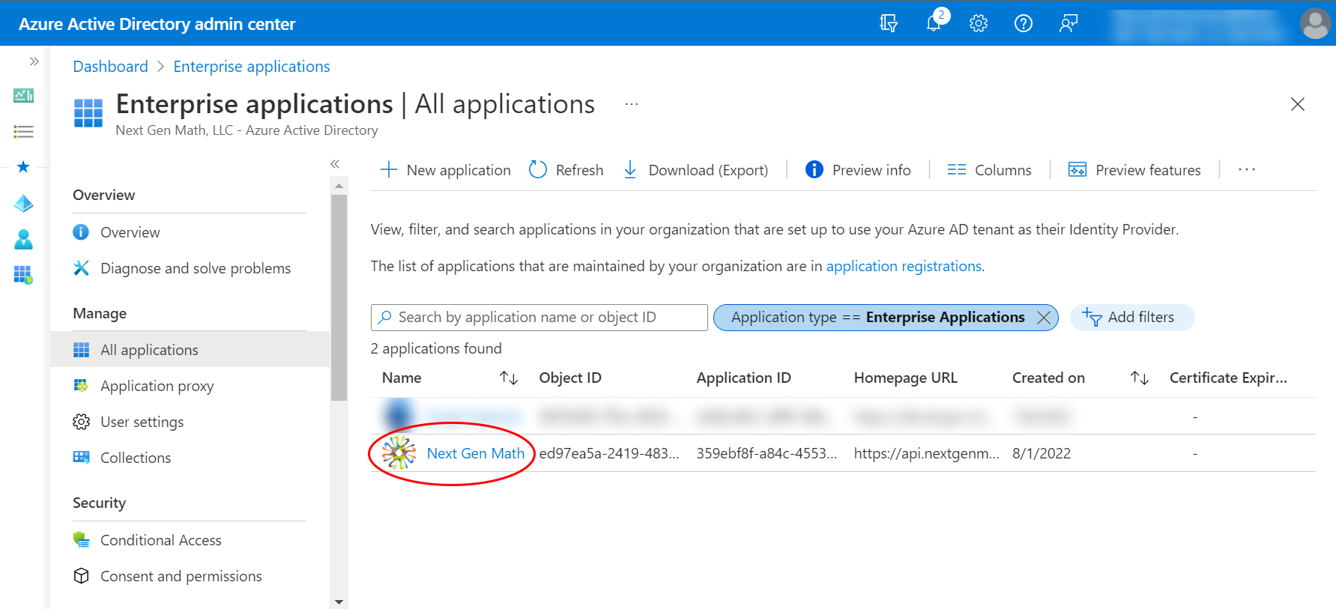
Task: Click the Object ID column header
Action: pos(570,378)
